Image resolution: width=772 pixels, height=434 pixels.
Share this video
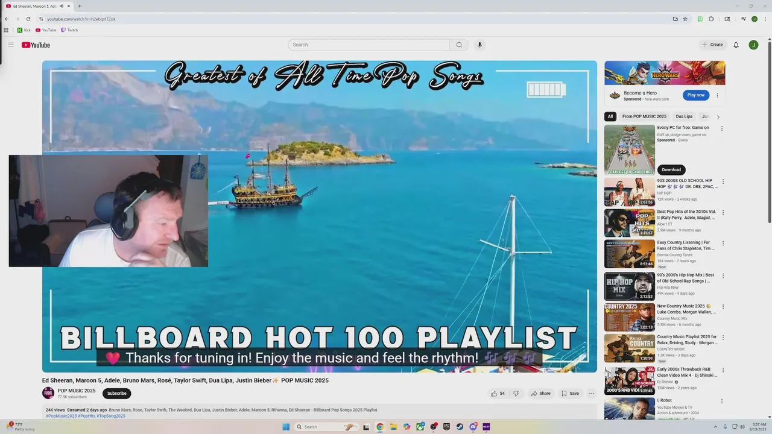click(540, 394)
